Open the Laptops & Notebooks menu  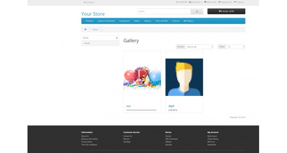click(106, 21)
